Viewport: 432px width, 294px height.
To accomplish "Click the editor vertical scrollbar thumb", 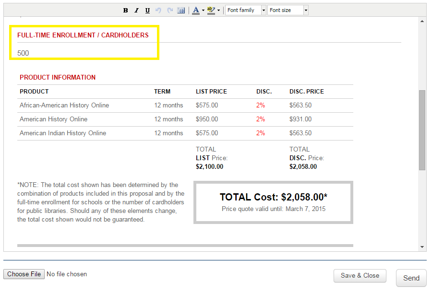I will pyautogui.click(x=422, y=130).
